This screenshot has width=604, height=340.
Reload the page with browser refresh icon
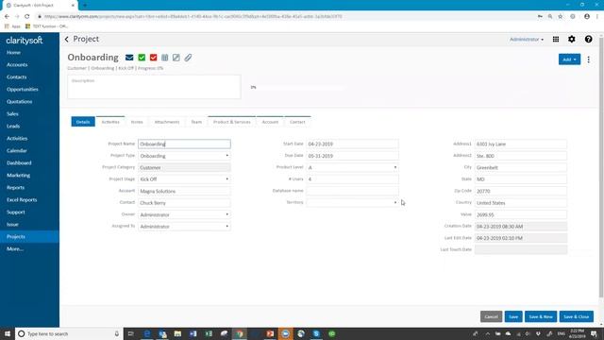tap(27, 17)
